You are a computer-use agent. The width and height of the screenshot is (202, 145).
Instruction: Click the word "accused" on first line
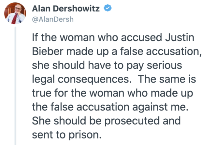pos(141,37)
